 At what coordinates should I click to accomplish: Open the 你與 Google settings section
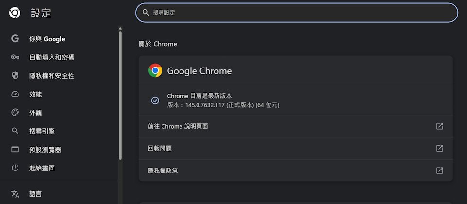click(x=47, y=39)
